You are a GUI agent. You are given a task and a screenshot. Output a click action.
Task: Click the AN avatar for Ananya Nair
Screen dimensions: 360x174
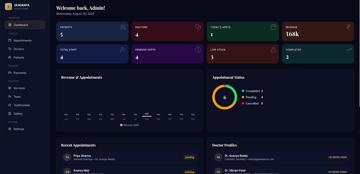tap(67, 172)
